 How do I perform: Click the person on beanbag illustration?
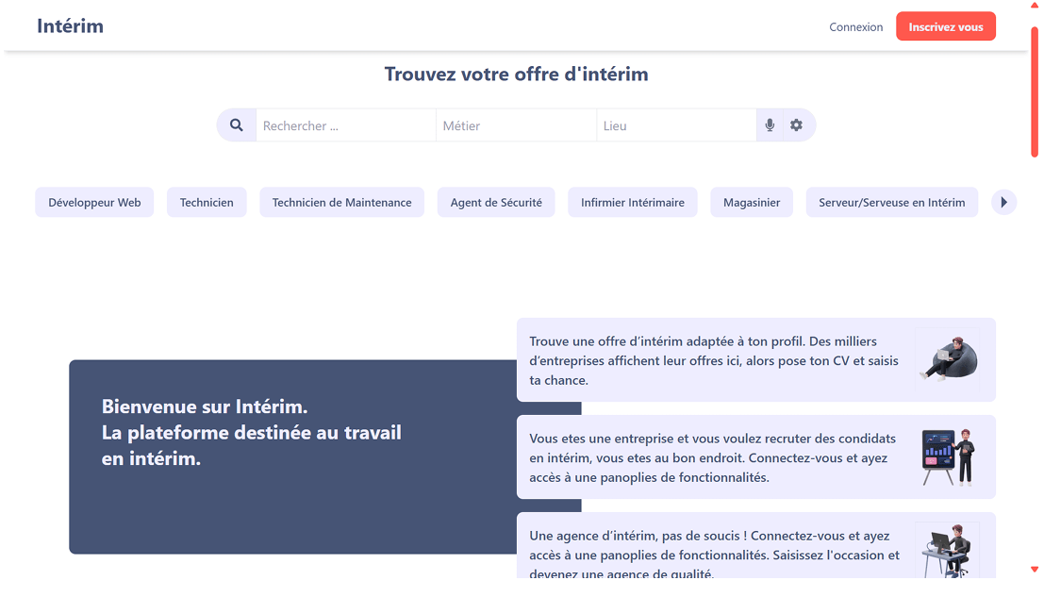(x=948, y=359)
